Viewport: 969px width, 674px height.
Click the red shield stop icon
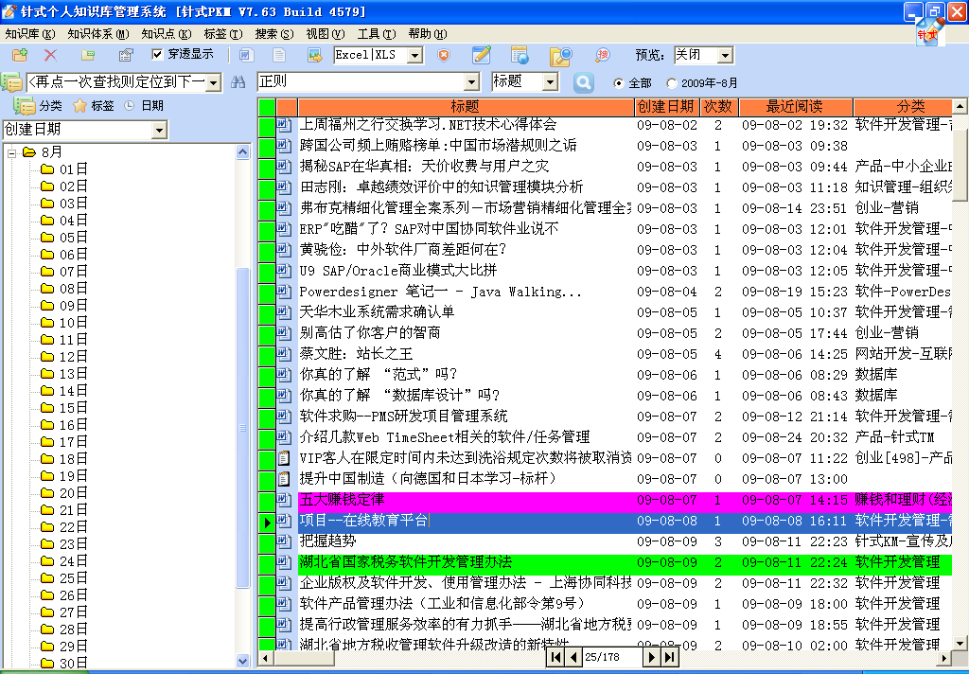click(x=443, y=55)
